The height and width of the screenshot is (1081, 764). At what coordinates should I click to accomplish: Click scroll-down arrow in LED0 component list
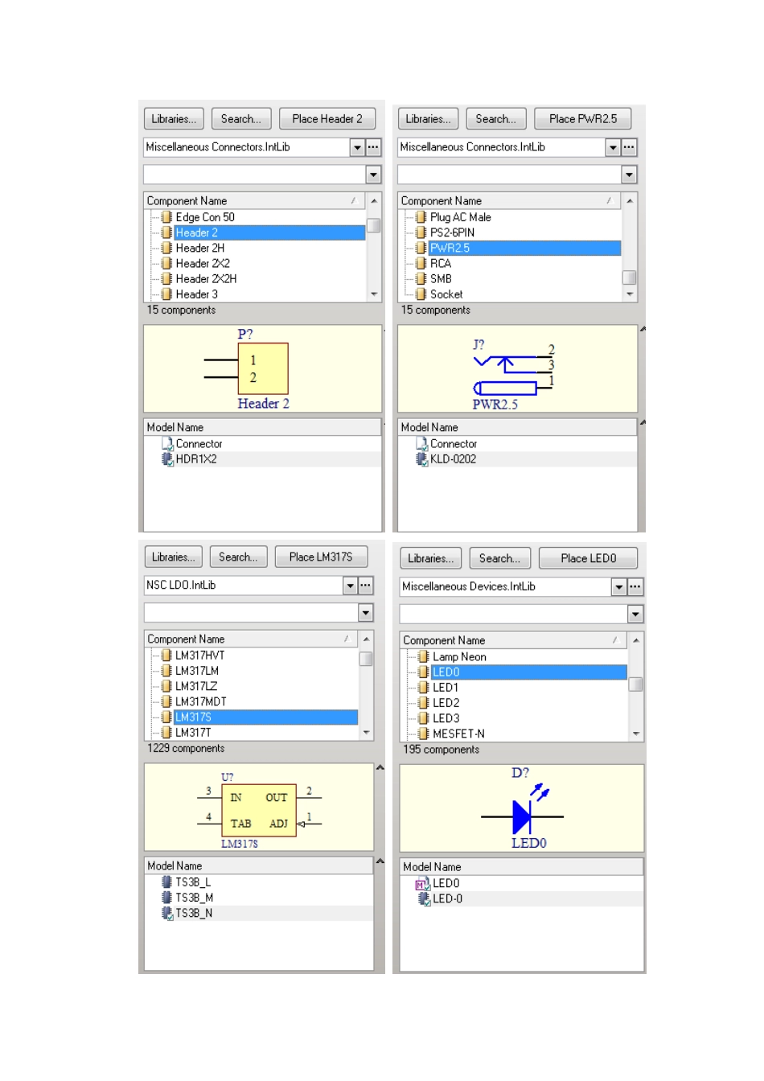636,734
